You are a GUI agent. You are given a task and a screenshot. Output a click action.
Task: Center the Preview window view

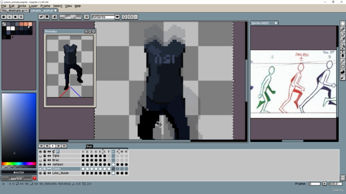pyautogui.click(x=86, y=31)
